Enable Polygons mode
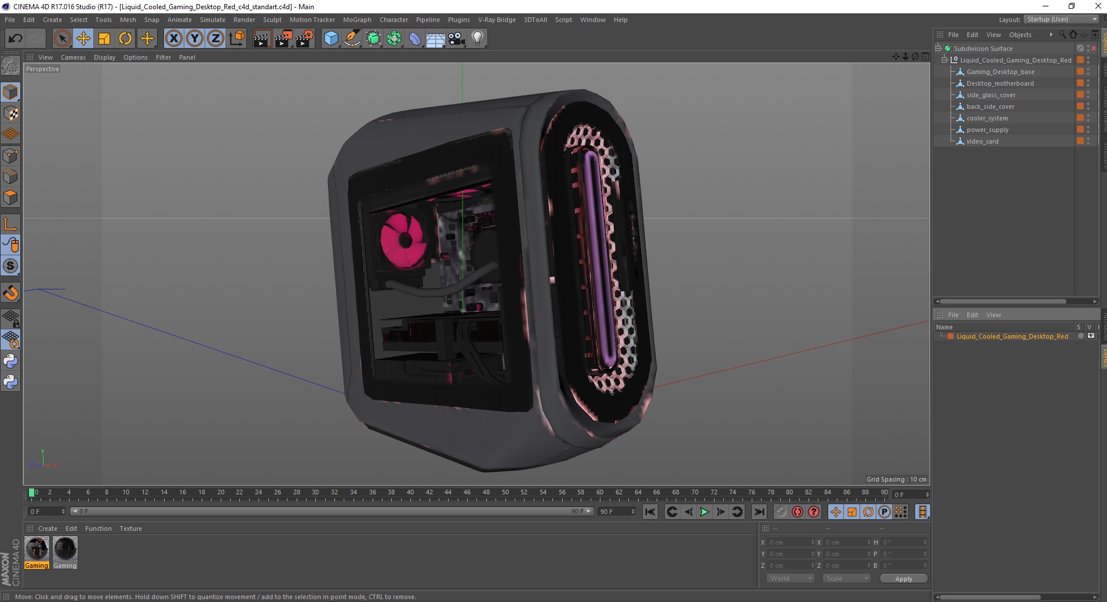The height and width of the screenshot is (602, 1107). pyautogui.click(x=10, y=198)
